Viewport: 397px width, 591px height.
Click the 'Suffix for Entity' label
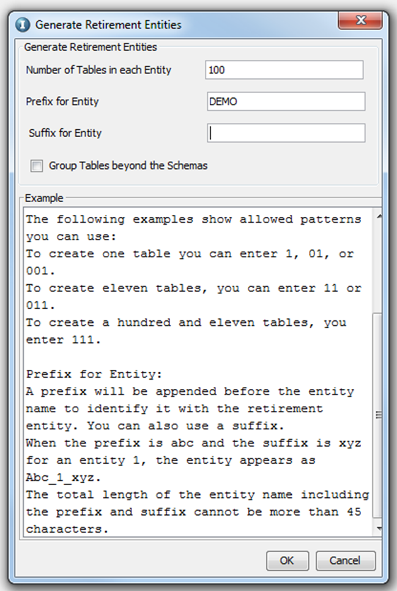tap(65, 133)
